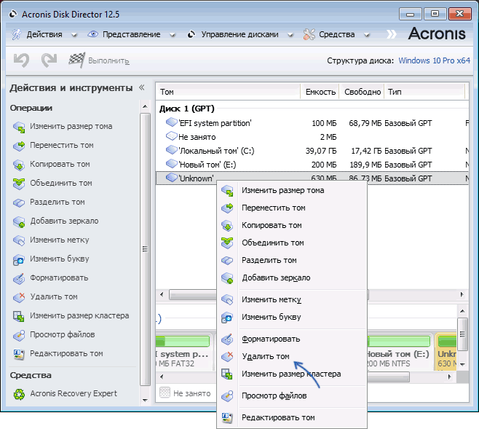Viewport: 479px width, 429px height.
Task: Click Переместить том in Операции list
Action: click(x=61, y=145)
